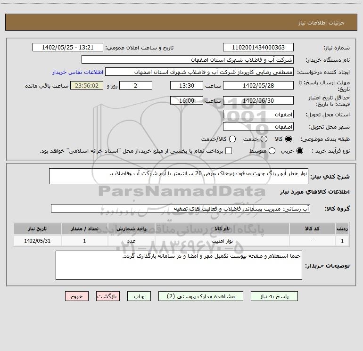Click the deadline time field 13:30
Viewport: 363px width, 351px height.
pos(187,85)
